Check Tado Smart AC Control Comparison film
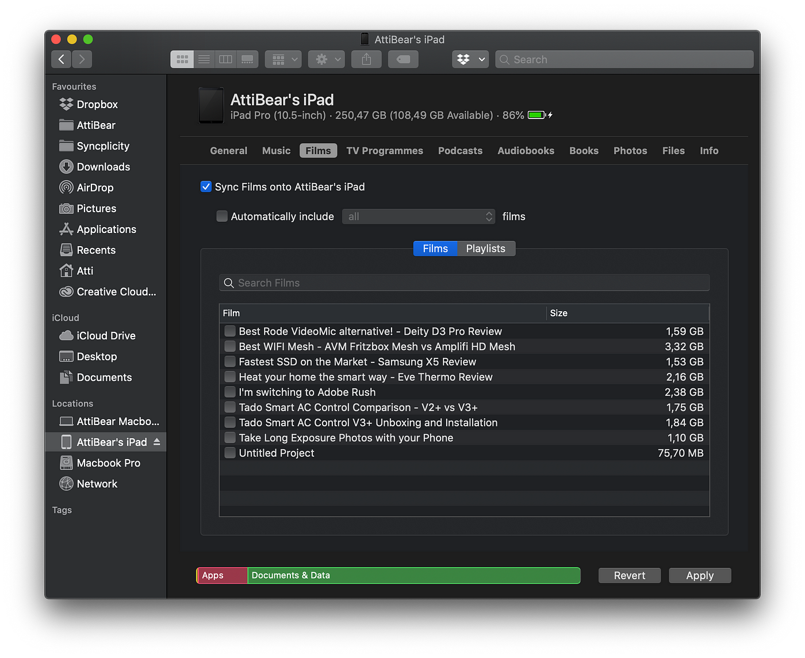The image size is (805, 658). point(230,407)
